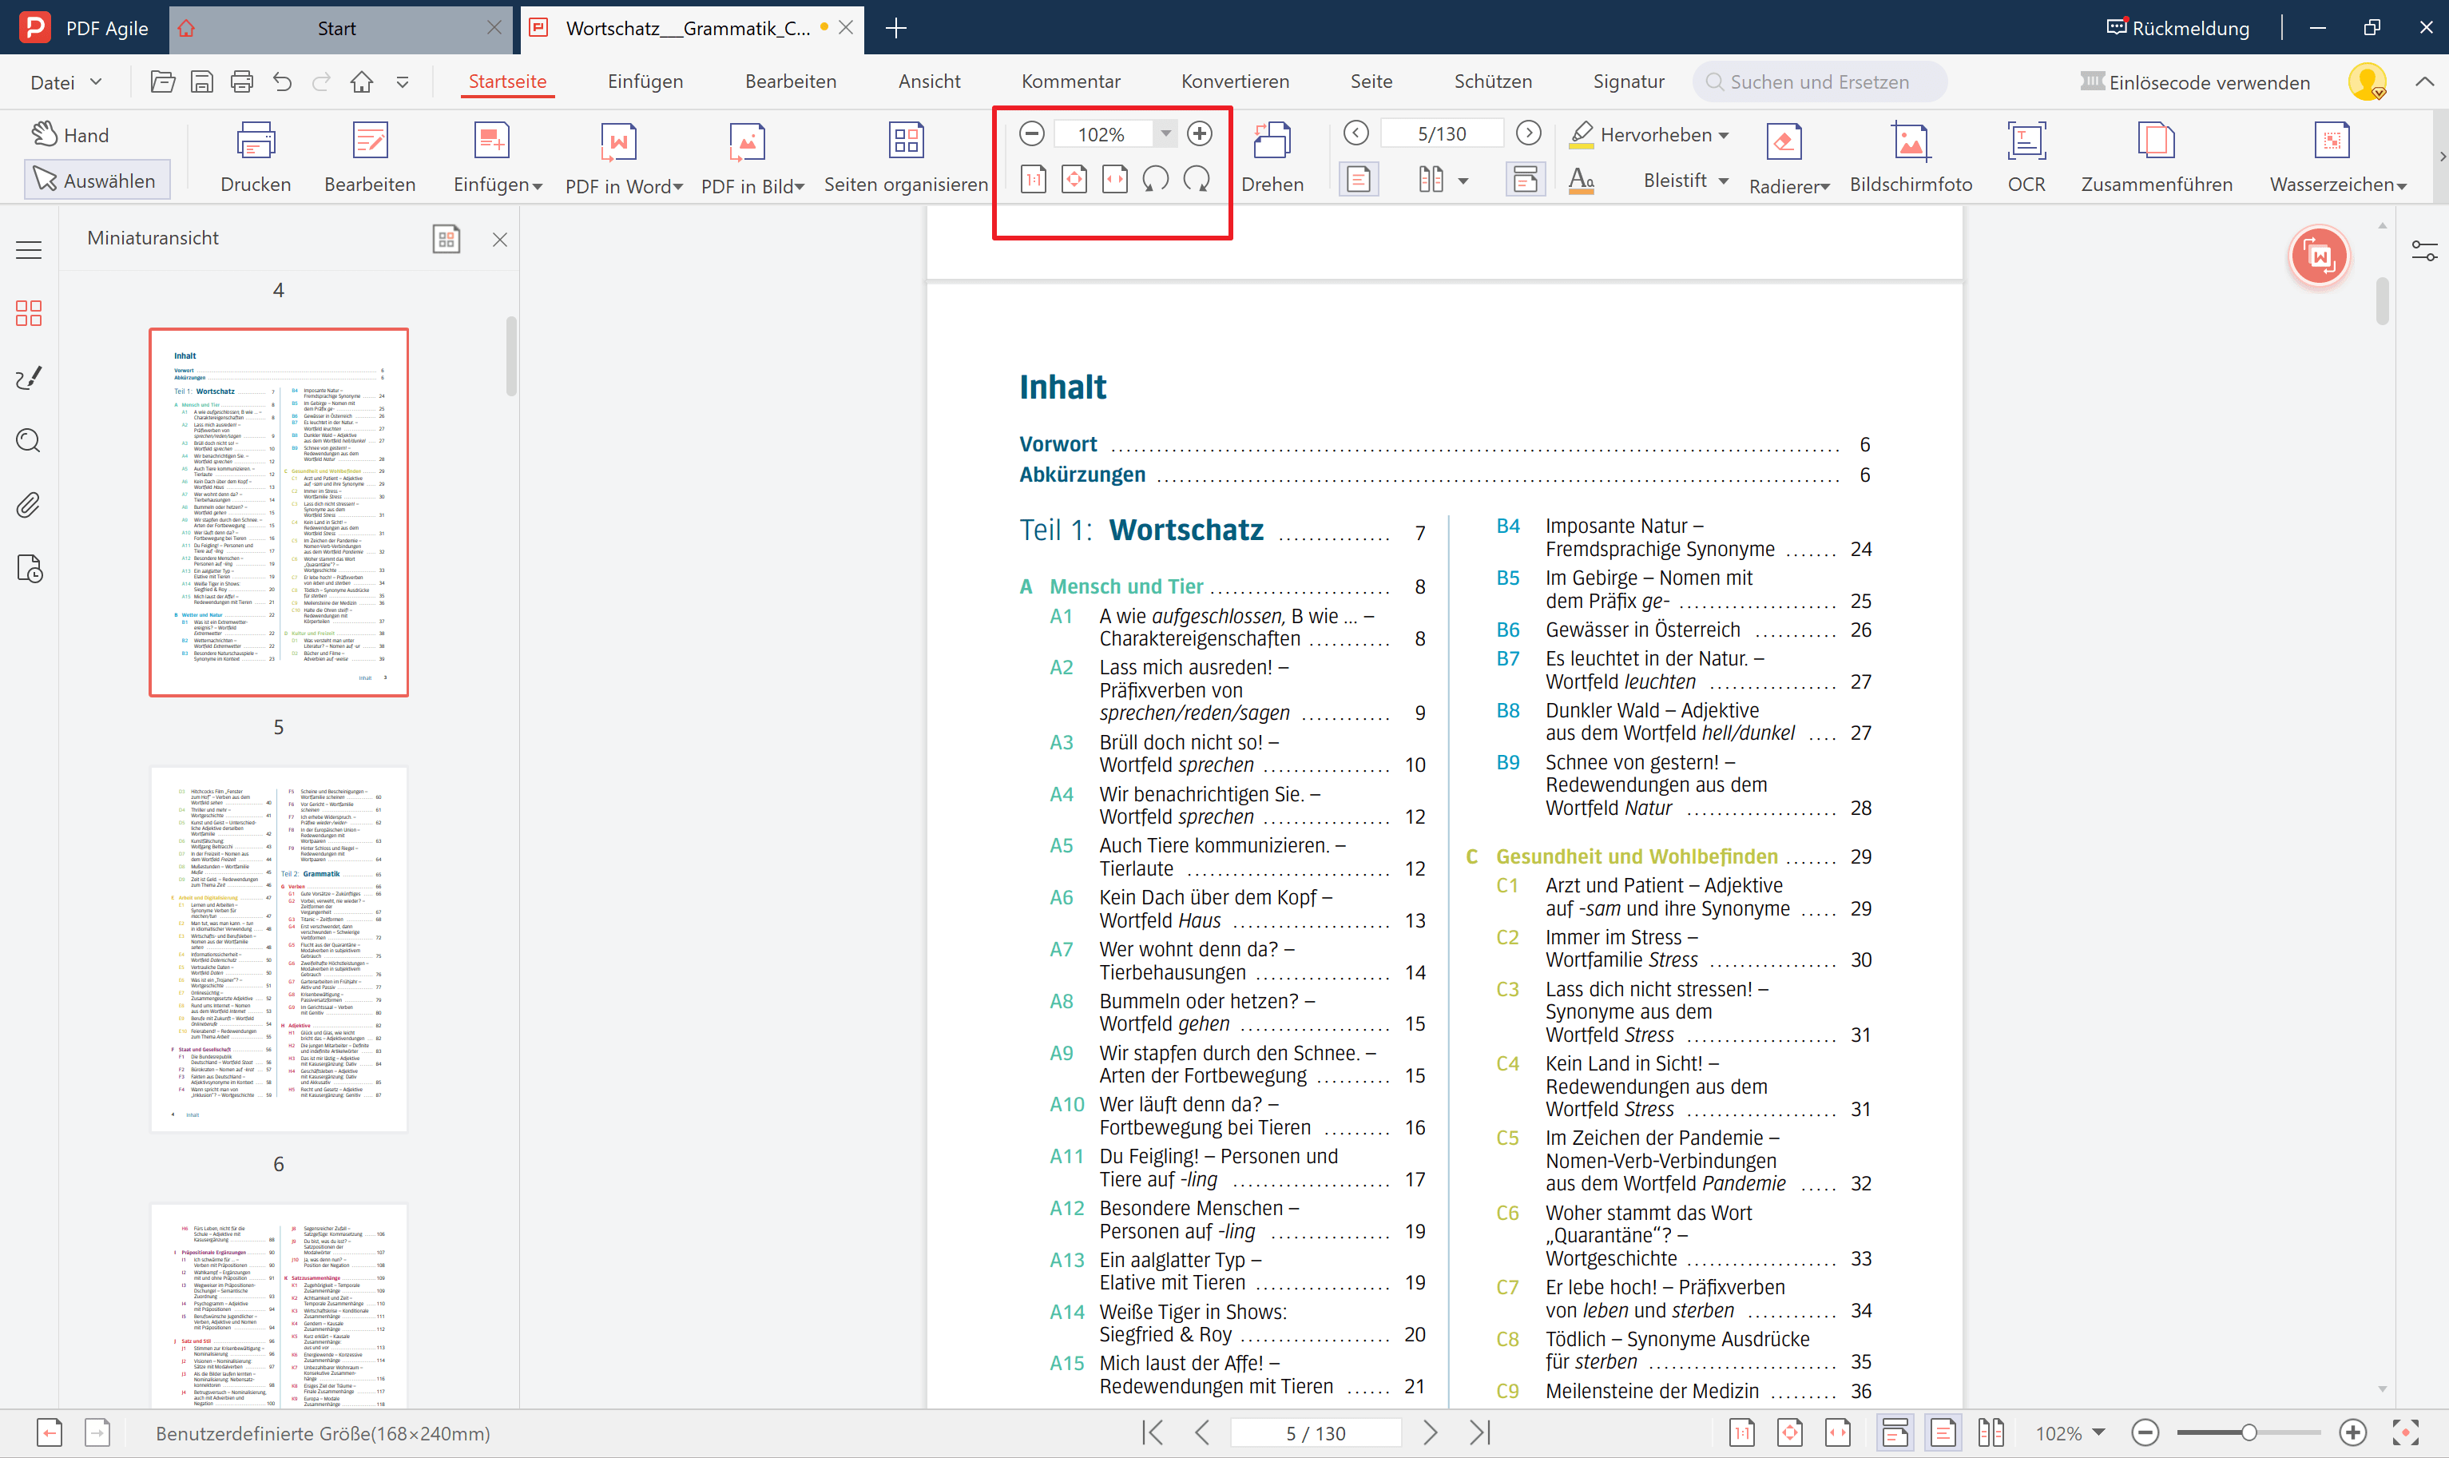Viewport: 2449px width, 1458px height.
Task: Open a new tab with plus button
Action: [895, 29]
